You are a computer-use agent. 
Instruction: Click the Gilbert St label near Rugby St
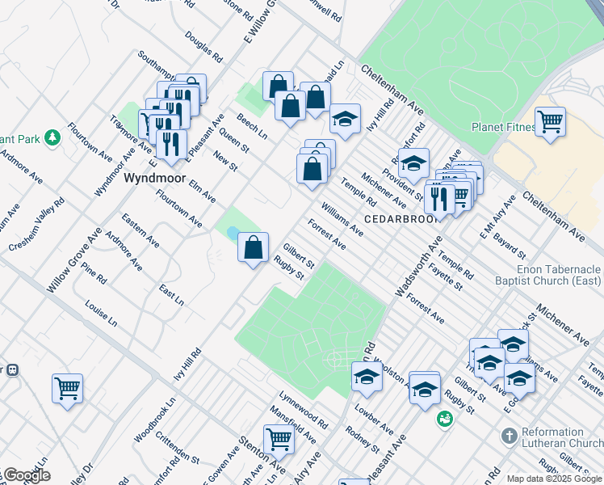pos(299,256)
